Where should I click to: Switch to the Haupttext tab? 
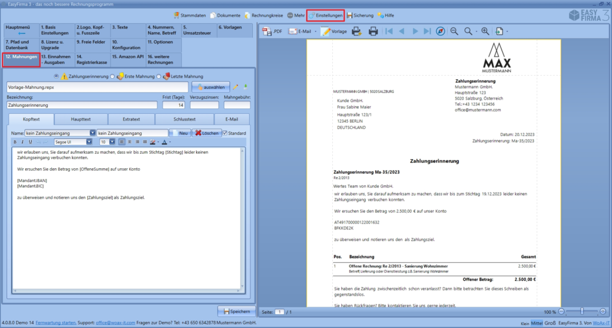click(x=81, y=119)
